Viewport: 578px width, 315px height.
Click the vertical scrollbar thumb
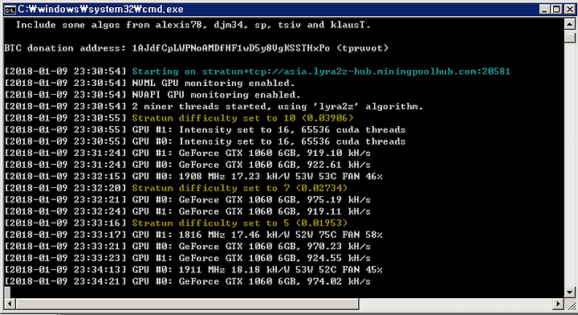coord(570,37)
